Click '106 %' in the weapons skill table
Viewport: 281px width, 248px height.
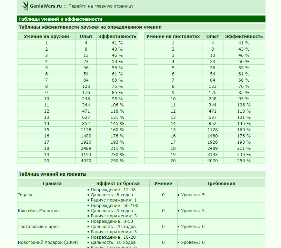[x=117, y=105]
